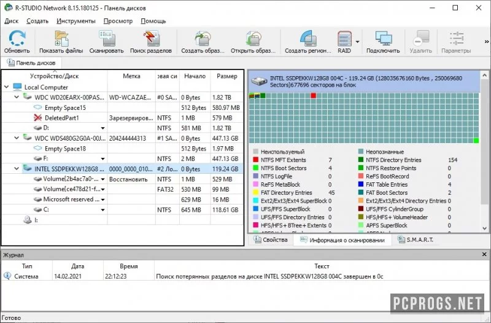Open Показать файлы from the toolbar

pos(61,42)
